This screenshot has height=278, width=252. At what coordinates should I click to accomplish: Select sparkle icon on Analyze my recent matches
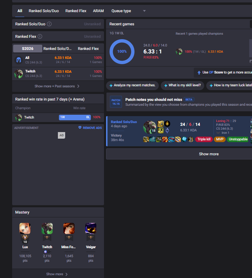(x=111, y=86)
